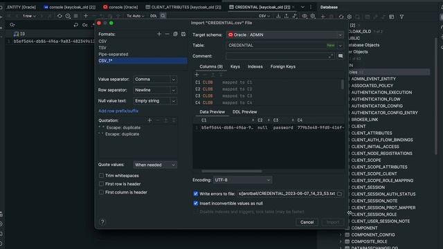Uncheck Insert inconvertible values as null

coord(195,203)
